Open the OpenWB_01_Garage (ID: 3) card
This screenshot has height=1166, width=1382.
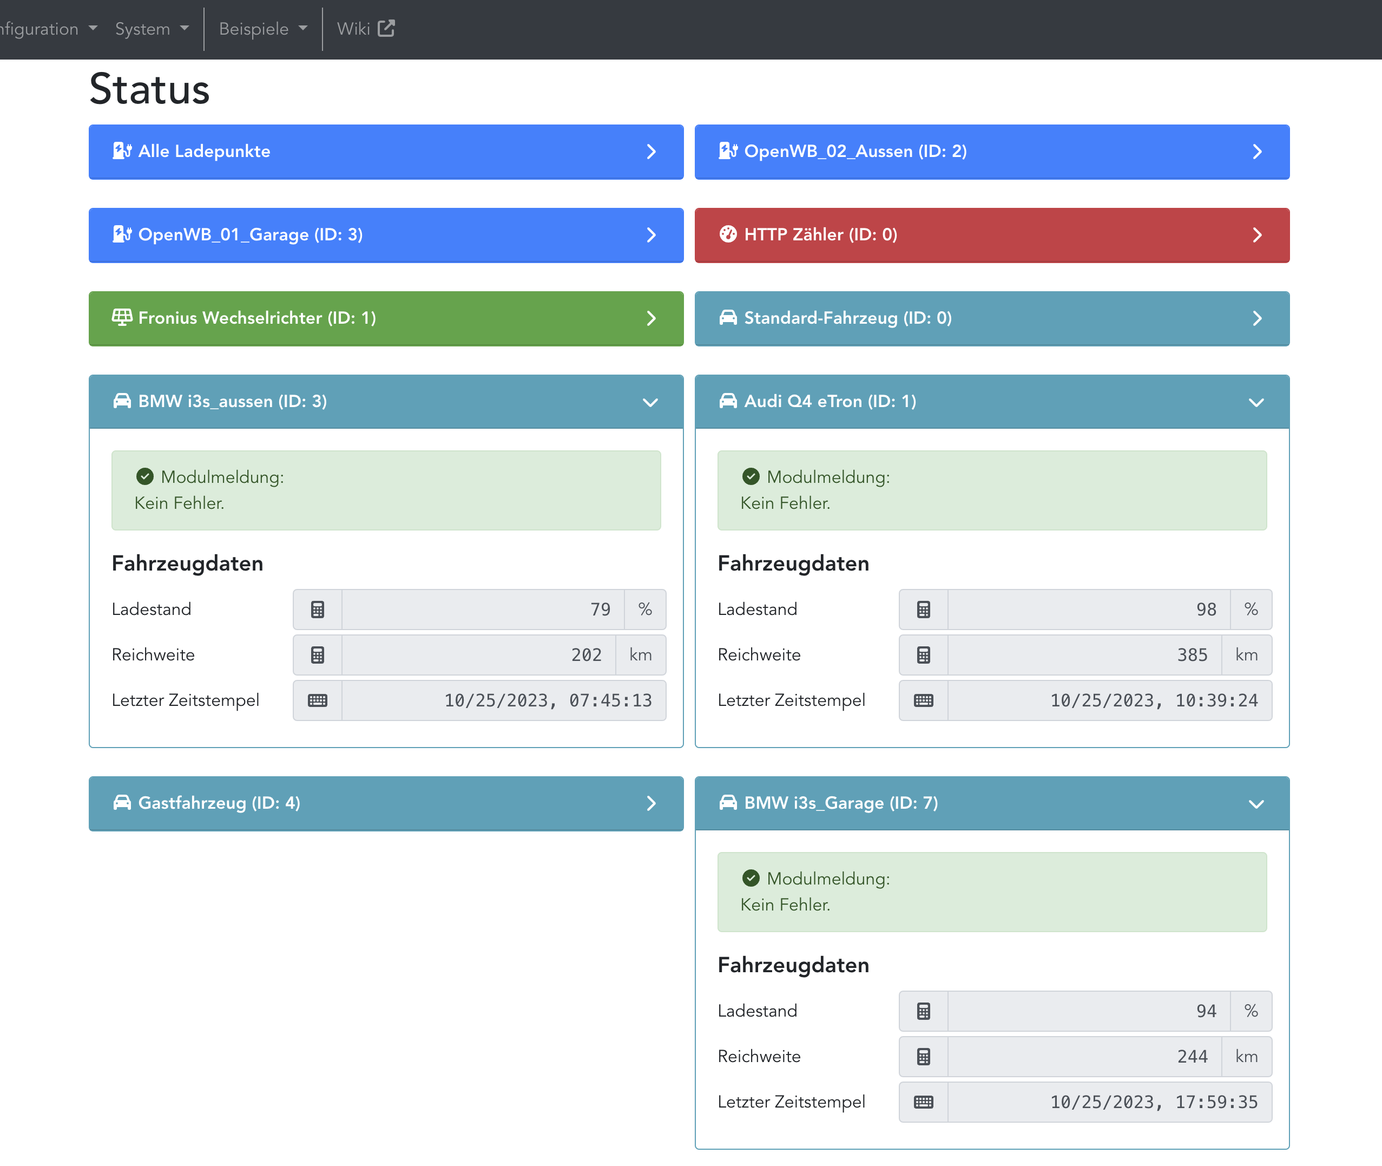[x=386, y=234]
